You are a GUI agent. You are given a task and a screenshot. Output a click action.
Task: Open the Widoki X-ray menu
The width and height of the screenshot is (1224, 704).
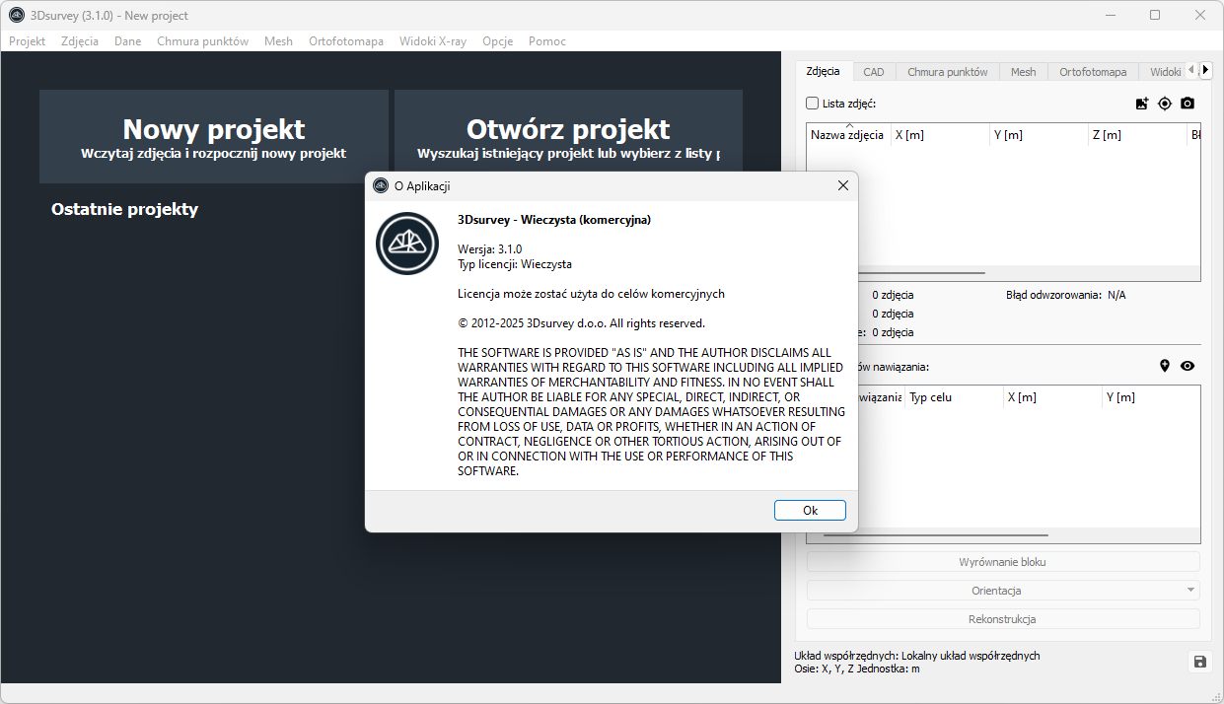(x=433, y=41)
